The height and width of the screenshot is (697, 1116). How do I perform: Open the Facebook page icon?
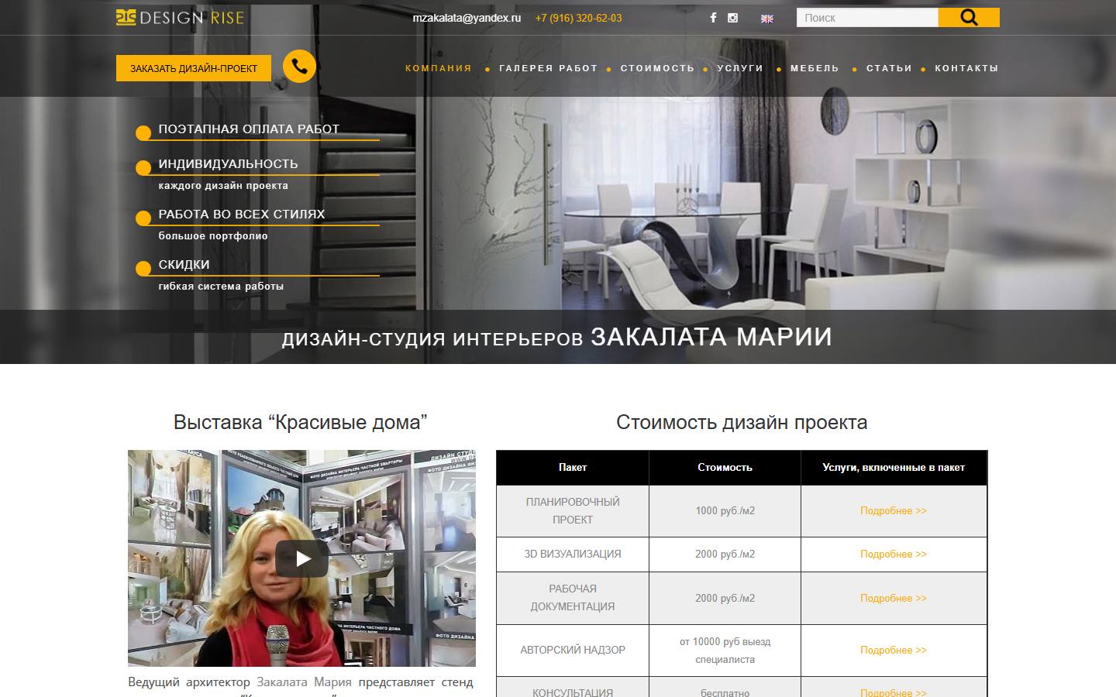(x=713, y=18)
